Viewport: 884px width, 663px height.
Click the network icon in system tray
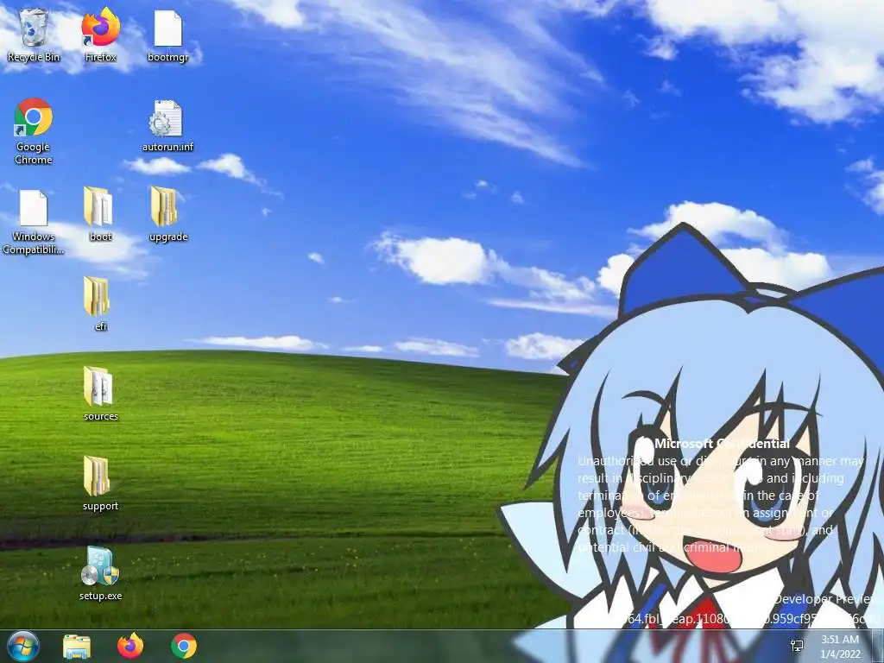click(797, 646)
